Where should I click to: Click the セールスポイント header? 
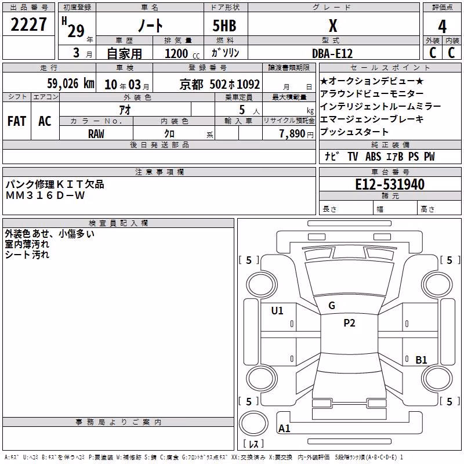click(390, 67)
